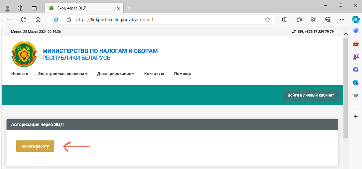Viewport: 362px width, 169px height.
Task: Open the 'Новости' menu item
Action: tap(20, 74)
